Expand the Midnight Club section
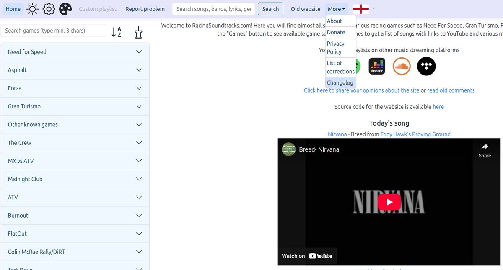 75,179
